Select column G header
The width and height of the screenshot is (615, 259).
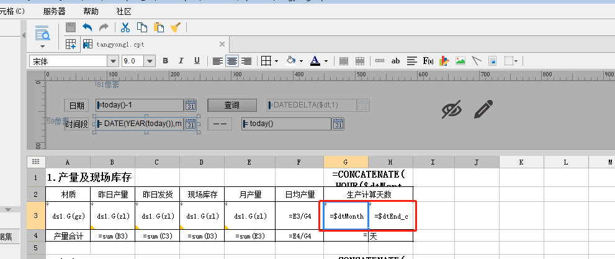point(346,161)
